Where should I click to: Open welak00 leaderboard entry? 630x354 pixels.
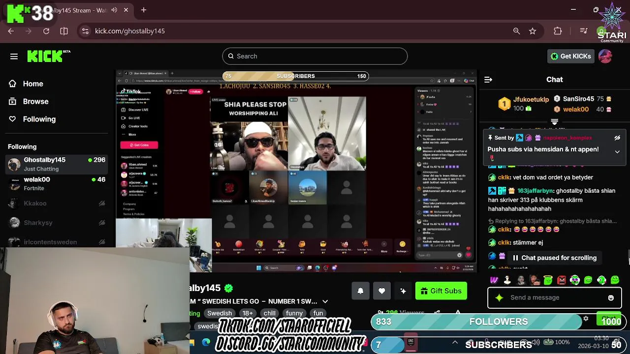tap(583, 109)
